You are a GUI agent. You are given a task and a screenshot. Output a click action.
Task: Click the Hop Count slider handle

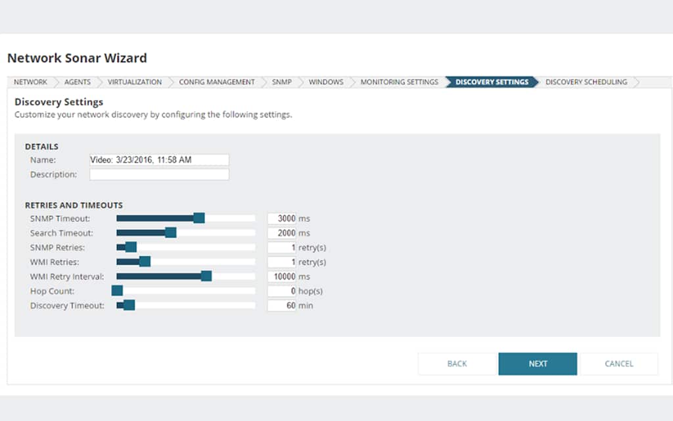(117, 290)
